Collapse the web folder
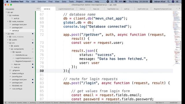The height and width of the screenshot is (104, 185). click(x=6, y=34)
